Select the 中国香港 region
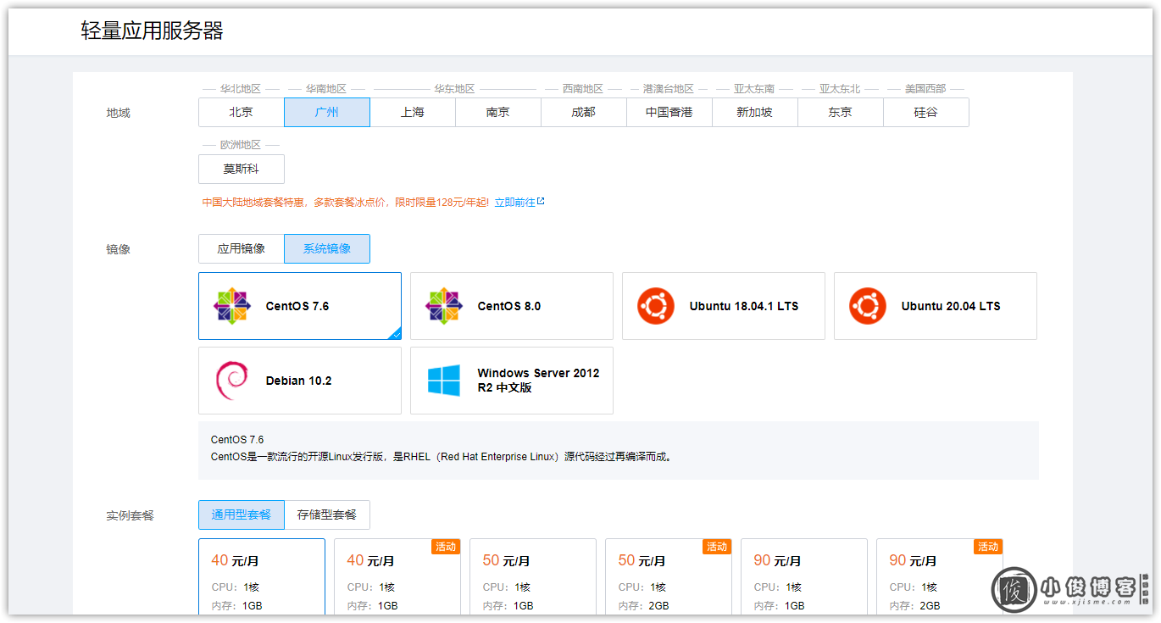This screenshot has height=623, width=1161. (x=669, y=112)
